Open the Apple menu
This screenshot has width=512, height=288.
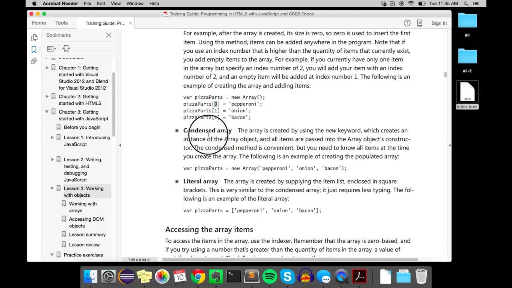tap(34, 4)
